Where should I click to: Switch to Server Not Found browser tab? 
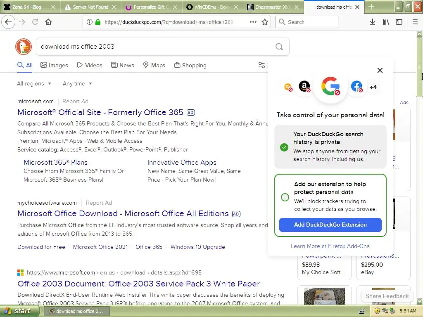90,7
